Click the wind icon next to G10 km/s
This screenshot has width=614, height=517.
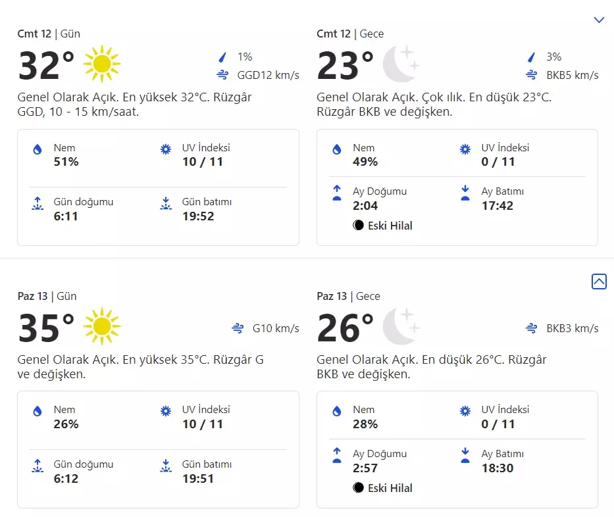[238, 328]
